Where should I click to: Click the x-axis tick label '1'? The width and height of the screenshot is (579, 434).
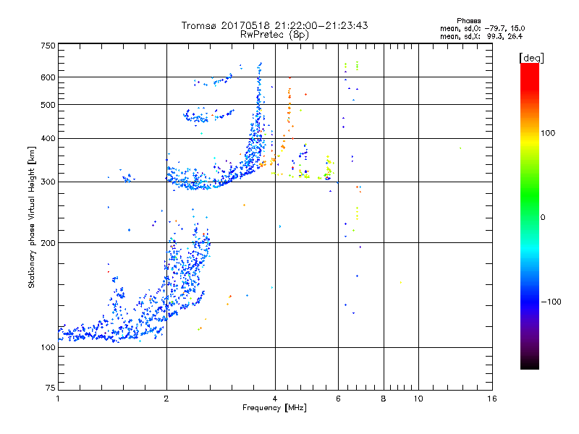click(58, 399)
